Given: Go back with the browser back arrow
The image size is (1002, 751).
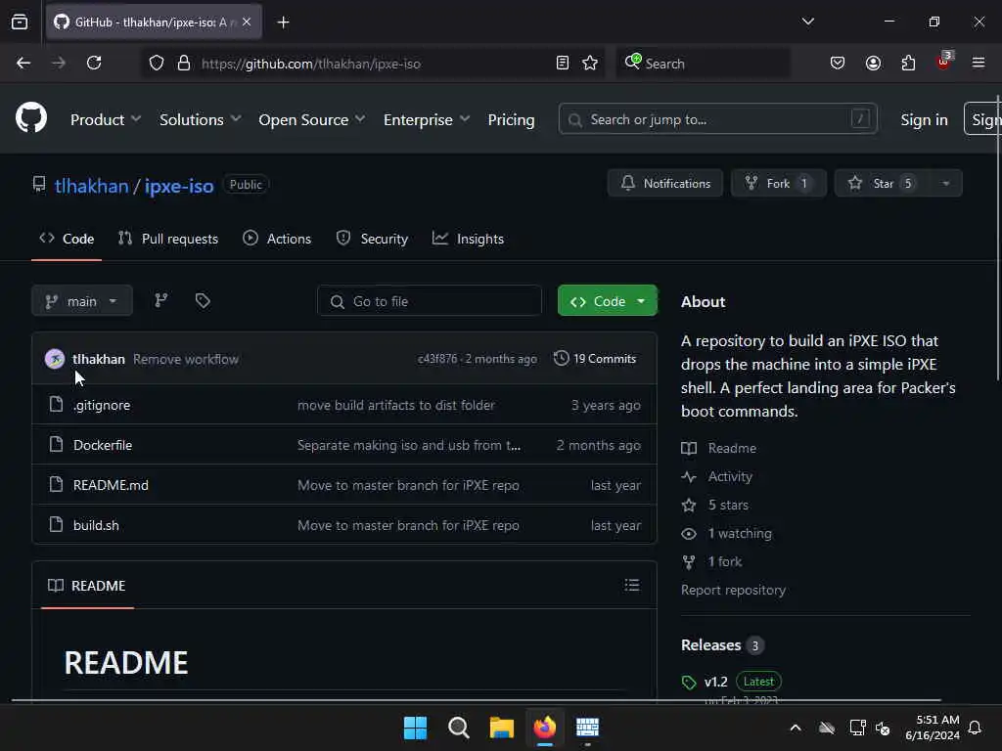Looking at the screenshot, I should [x=23, y=64].
